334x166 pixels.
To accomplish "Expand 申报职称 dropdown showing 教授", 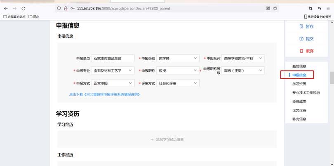I will click(178, 71).
